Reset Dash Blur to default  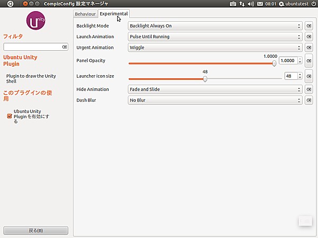click(309, 100)
